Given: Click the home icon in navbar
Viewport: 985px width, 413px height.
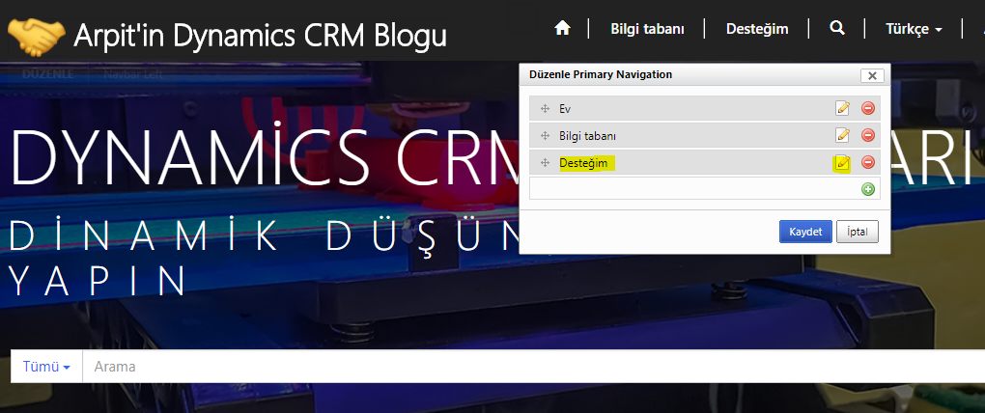Looking at the screenshot, I should (x=562, y=28).
